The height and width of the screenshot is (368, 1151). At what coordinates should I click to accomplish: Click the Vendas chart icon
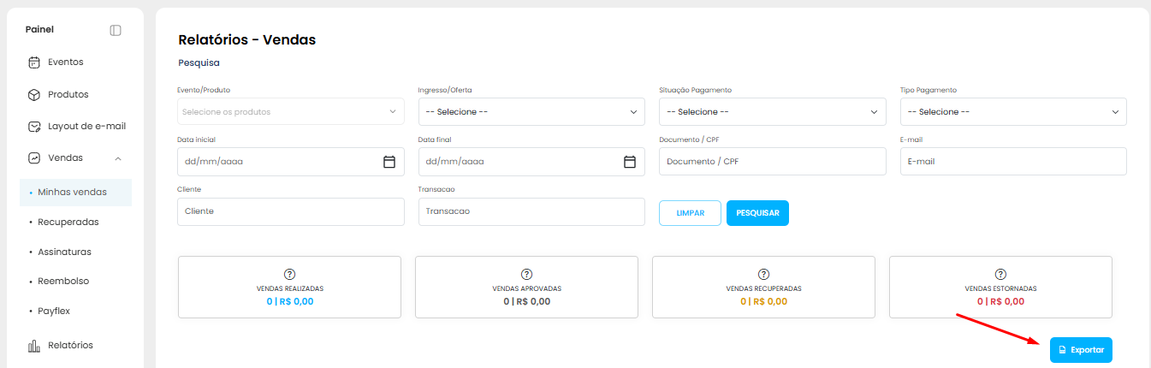tap(34, 158)
